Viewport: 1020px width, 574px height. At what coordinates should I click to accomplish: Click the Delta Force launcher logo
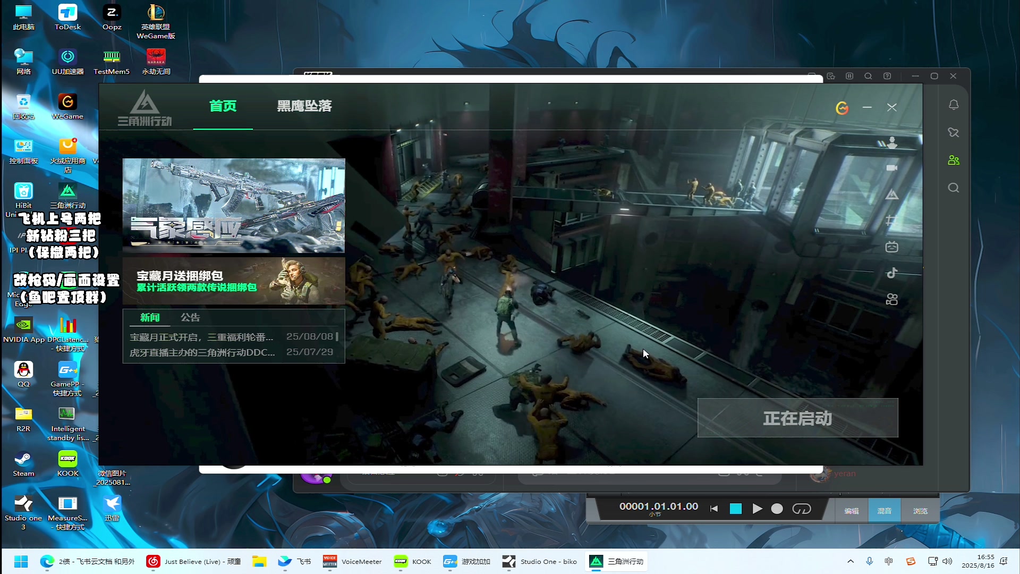click(144, 108)
